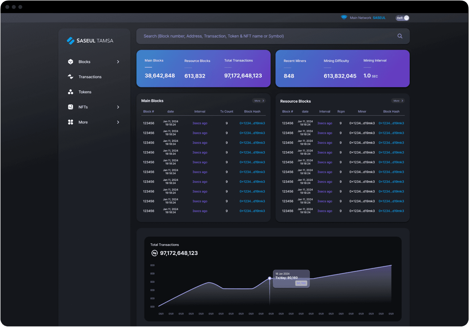Click the chart data point marker
469x327 pixels.
point(270,278)
